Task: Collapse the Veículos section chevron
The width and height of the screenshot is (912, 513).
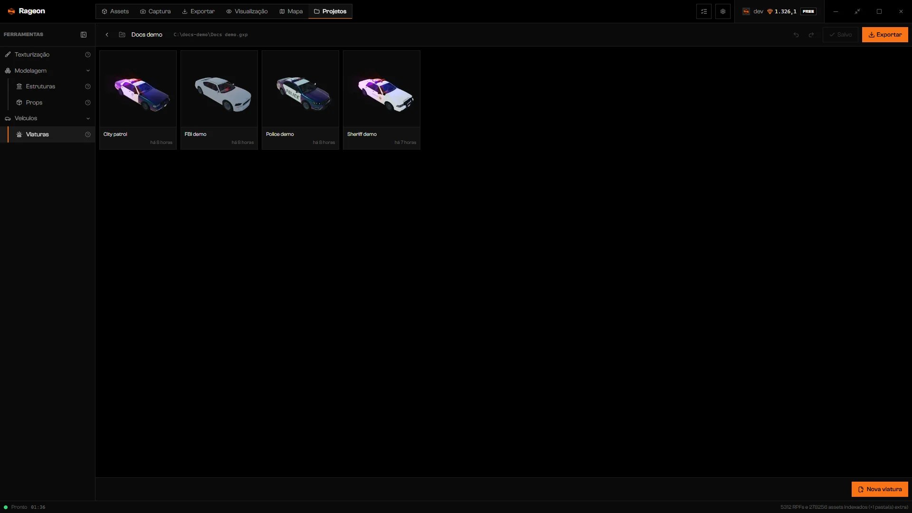Action: (x=88, y=118)
